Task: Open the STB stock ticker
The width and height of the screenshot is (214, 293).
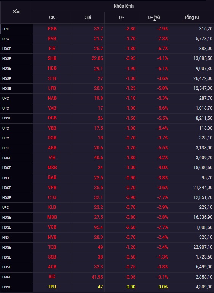Action: [52, 78]
